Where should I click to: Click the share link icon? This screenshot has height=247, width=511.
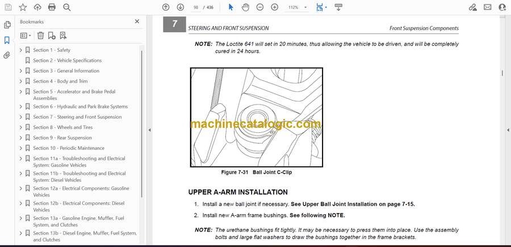point(473,7)
